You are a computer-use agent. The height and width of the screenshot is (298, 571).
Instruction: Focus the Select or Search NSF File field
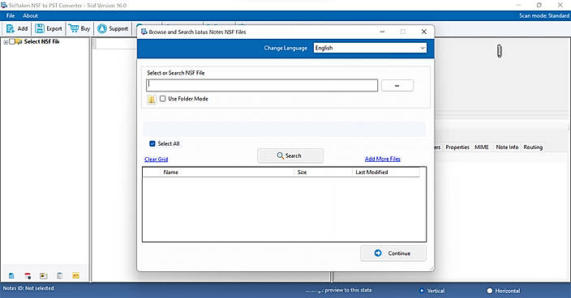[x=262, y=85]
